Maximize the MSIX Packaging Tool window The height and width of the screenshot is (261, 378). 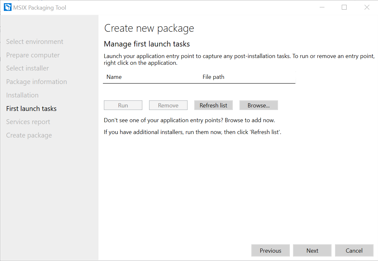[344, 7]
